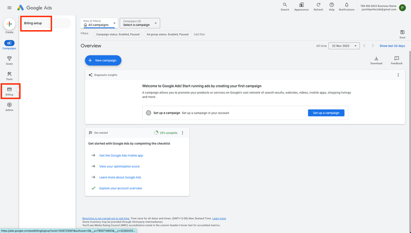Open the Appearance settings icon
The image size is (411, 233).
[x=301, y=5]
